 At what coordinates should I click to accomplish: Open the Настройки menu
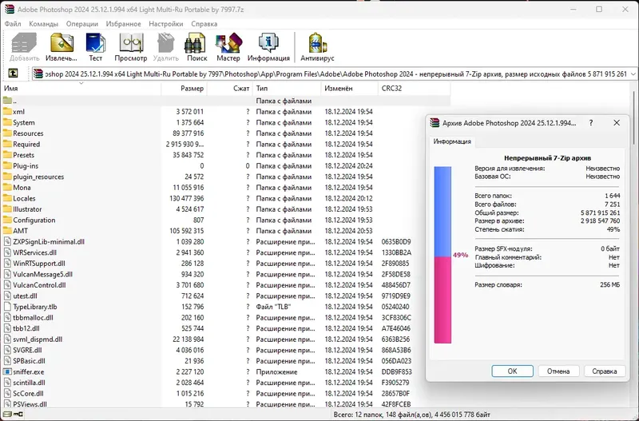point(166,24)
